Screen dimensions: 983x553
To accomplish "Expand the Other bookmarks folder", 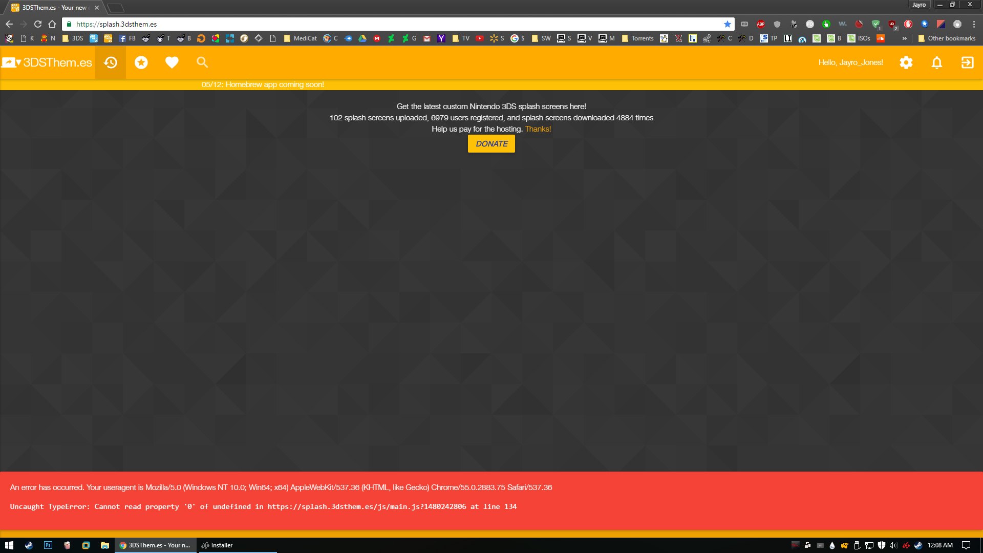I will point(947,38).
